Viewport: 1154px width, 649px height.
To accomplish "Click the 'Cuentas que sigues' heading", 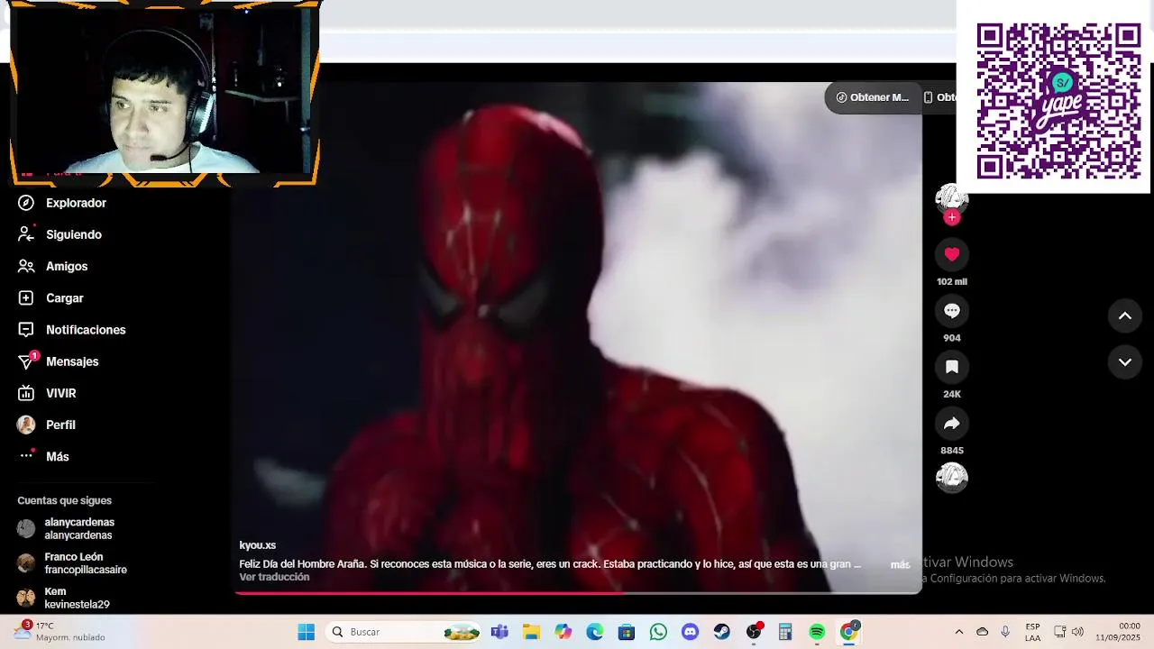I will [x=65, y=500].
